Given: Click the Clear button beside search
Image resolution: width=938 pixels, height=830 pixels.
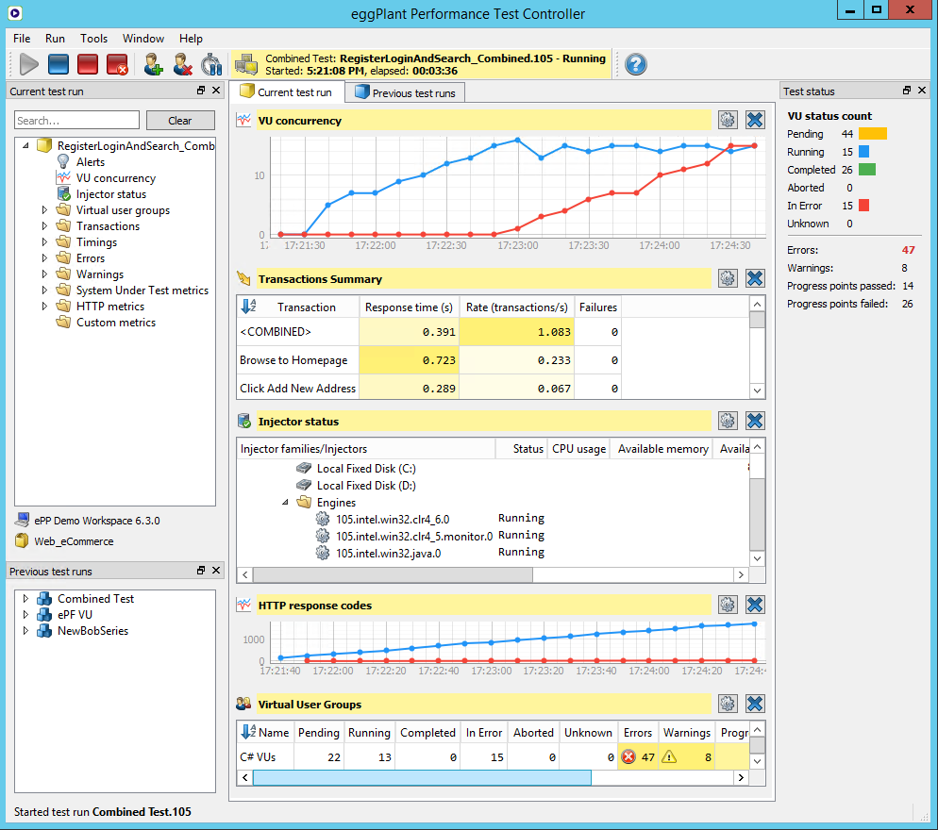Looking at the screenshot, I should point(179,121).
